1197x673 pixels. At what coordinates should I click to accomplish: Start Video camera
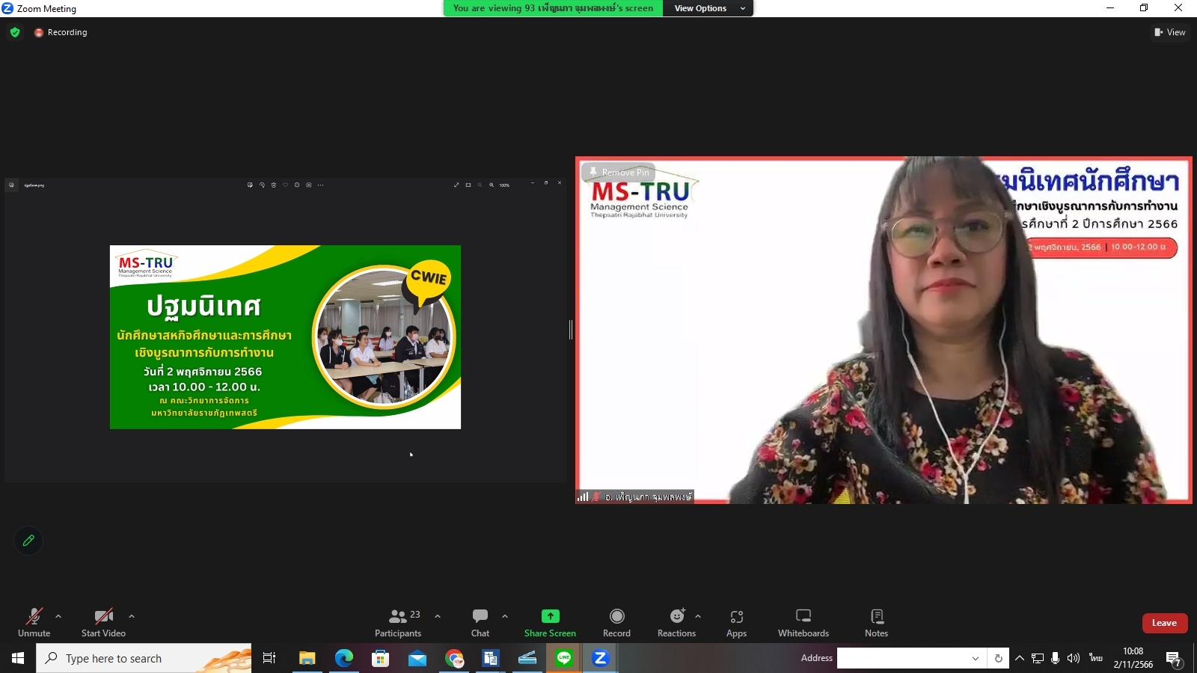(x=103, y=622)
